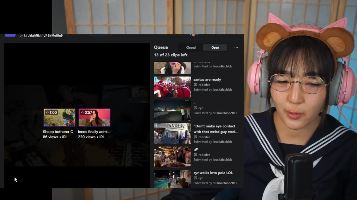Click the '220 views • IRL' text

pos(91,137)
